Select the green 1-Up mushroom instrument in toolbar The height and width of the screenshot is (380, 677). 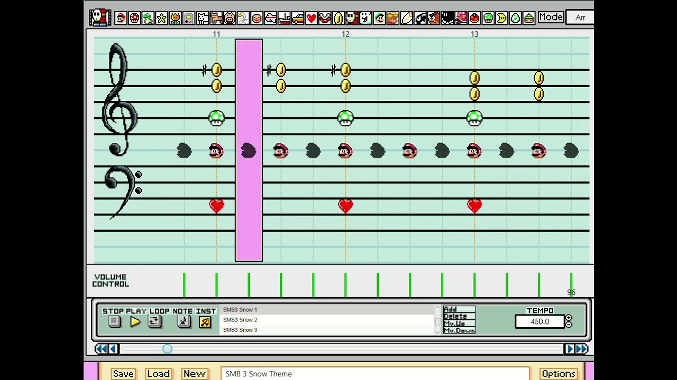pyautogui.click(x=488, y=18)
